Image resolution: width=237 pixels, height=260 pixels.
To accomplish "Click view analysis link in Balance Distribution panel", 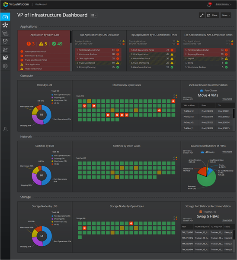I will 227,152.
